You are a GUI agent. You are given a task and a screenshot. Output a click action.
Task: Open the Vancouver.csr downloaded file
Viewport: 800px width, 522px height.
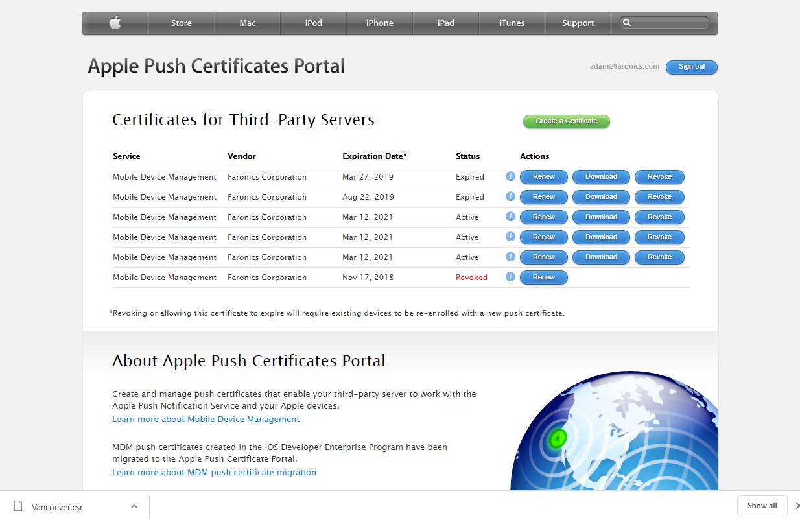pyautogui.click(x=57, y=507)
